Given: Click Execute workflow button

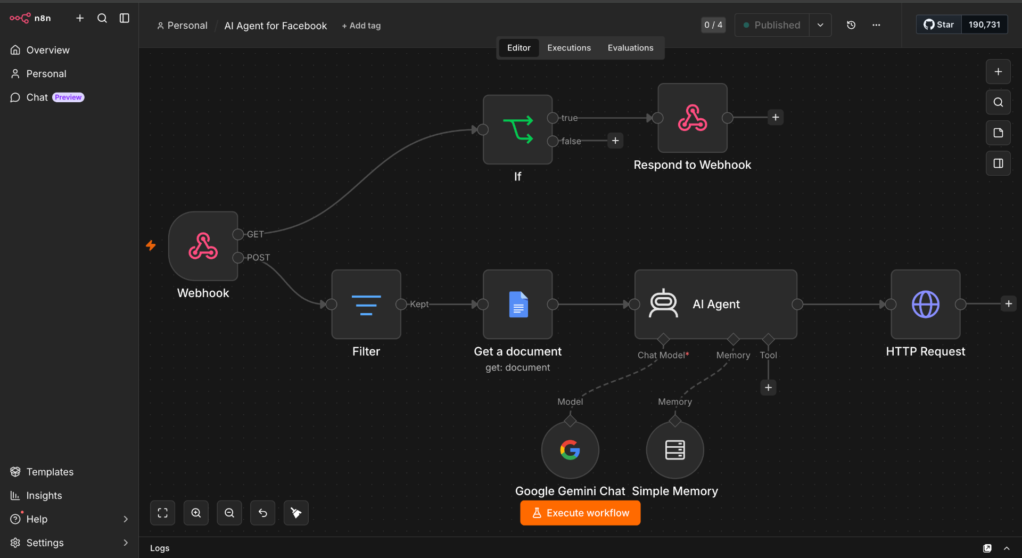Looking at the screenshot, I should [580, 513].
